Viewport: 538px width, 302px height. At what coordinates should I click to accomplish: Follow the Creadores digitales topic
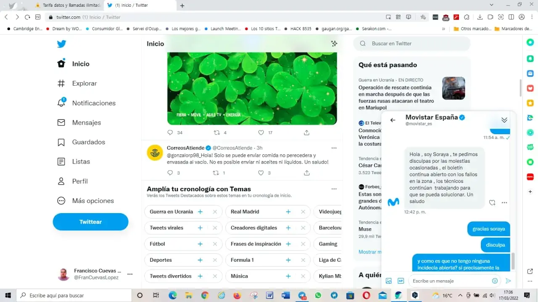point(288,228)
